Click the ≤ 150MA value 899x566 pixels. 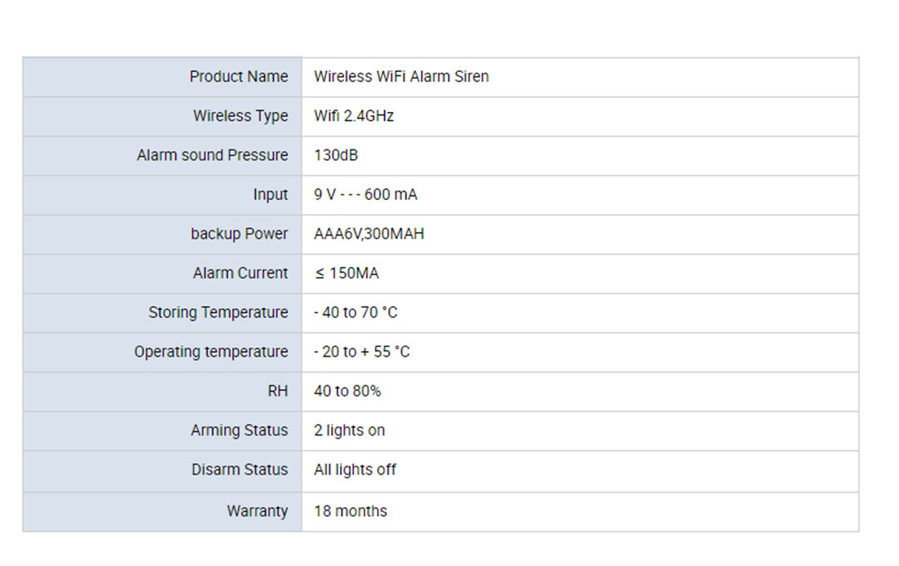point(347,273)
